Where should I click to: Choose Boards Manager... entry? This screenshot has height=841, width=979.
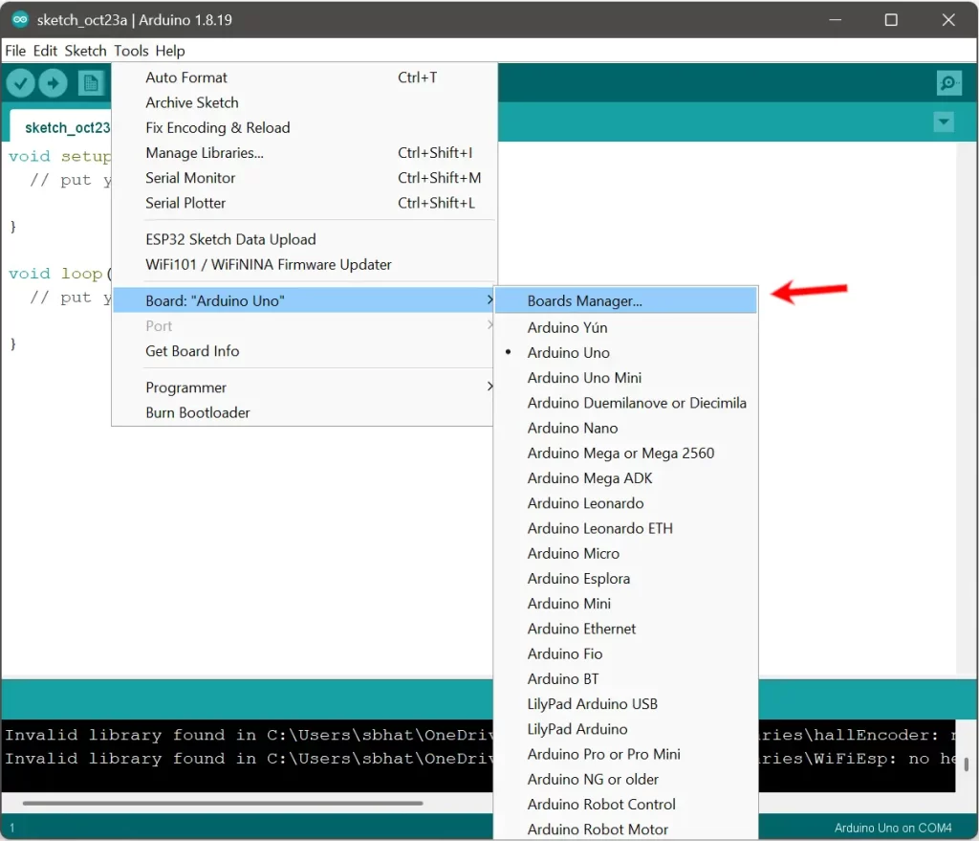(584, 300)
